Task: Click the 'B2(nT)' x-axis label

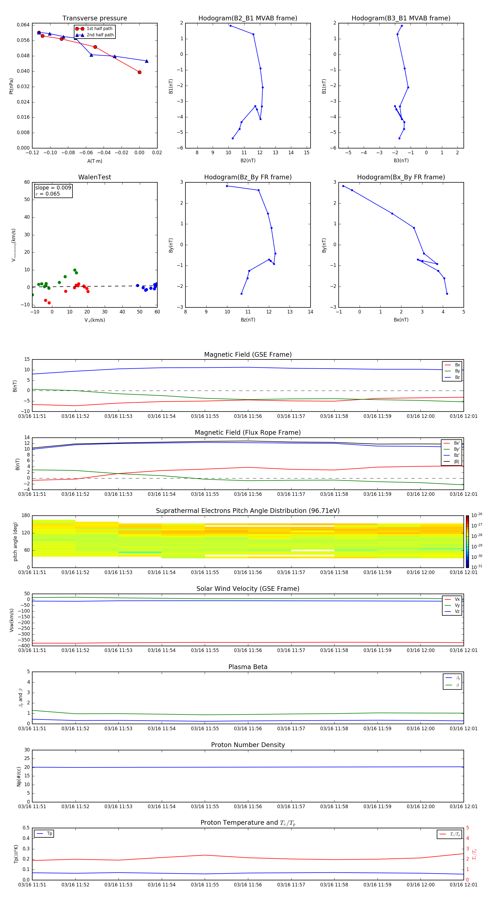Action: click(248, 161)
